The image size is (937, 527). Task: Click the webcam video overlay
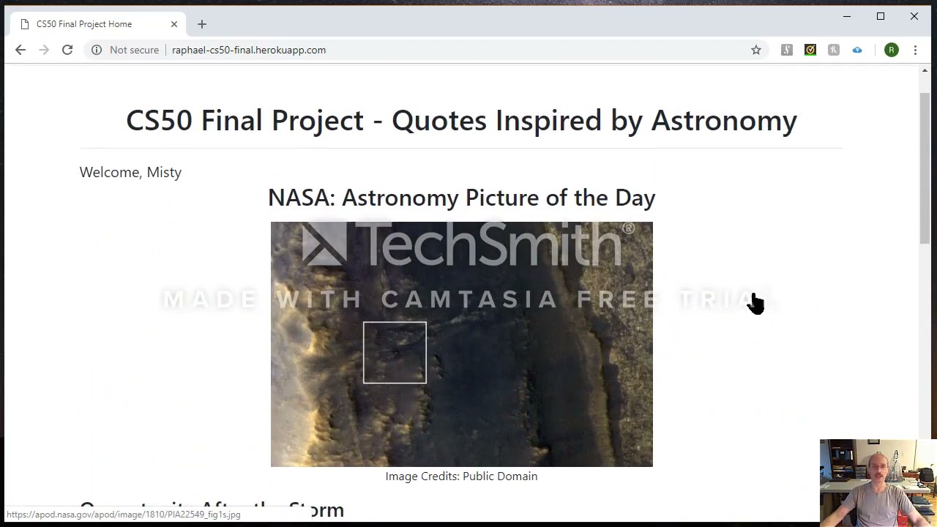coord(878,483)
